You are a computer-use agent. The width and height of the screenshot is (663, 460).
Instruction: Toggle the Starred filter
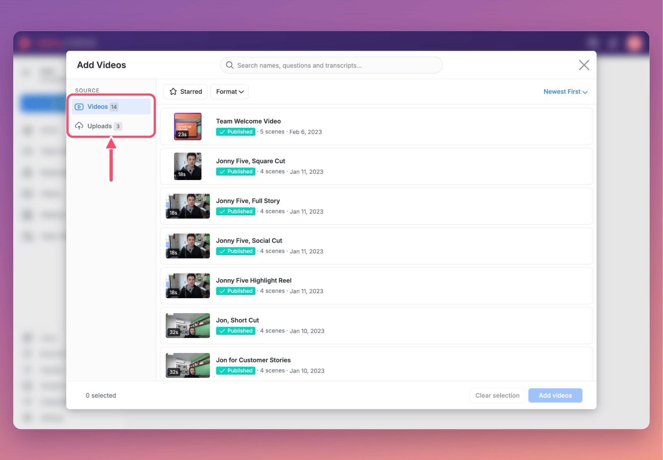click(185, 92)
